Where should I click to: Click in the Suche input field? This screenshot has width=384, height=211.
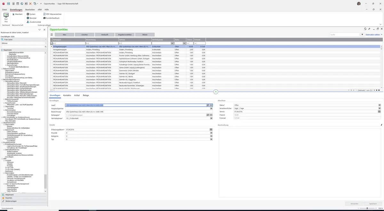[345, 35]
